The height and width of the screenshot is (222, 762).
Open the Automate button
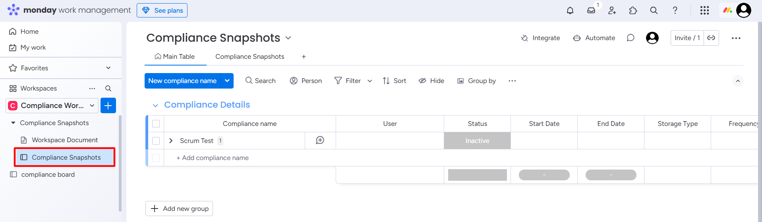click(x=594, y=38)
